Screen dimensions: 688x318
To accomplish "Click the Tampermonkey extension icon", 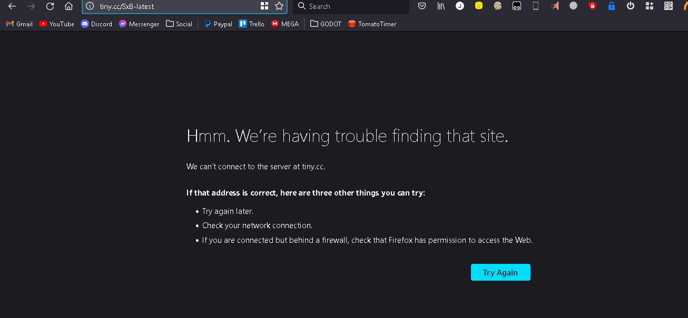I will (x=517, y=6).
